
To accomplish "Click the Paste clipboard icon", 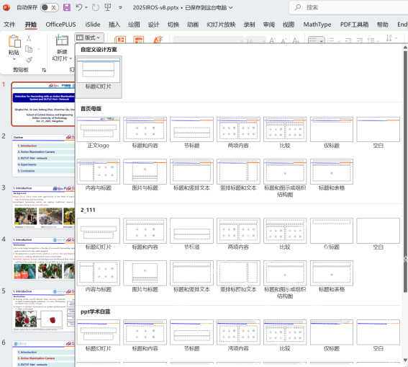I will coord(14,41).
